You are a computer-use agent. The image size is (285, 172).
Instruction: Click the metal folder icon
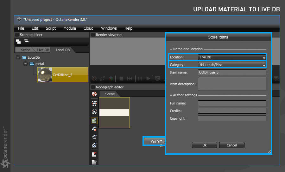pyautogui.click(x=32, y=64)
